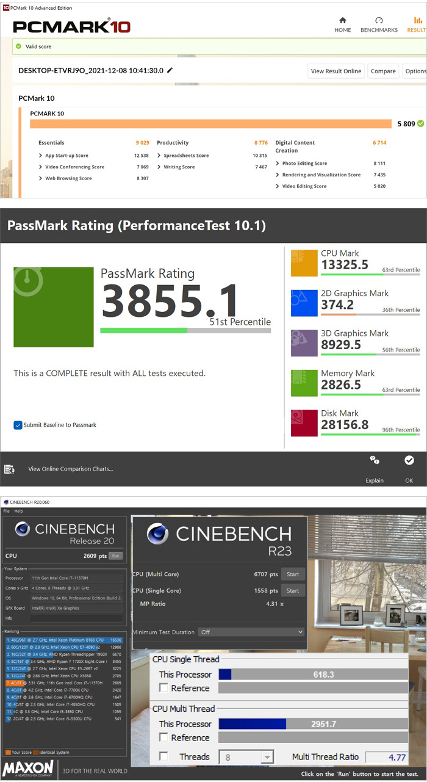Click the View Result Online button
Screen dimensions: 427x782
coord(336,71)
